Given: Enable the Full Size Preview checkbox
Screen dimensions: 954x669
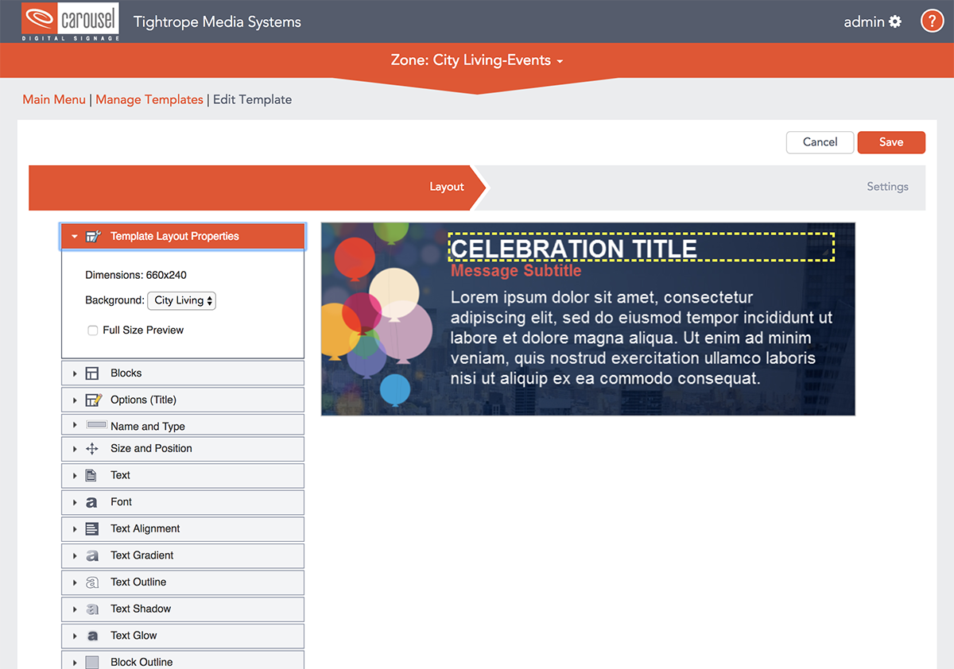Looking at the screenshot, I should pyautogui.click(x=93, y=331).
